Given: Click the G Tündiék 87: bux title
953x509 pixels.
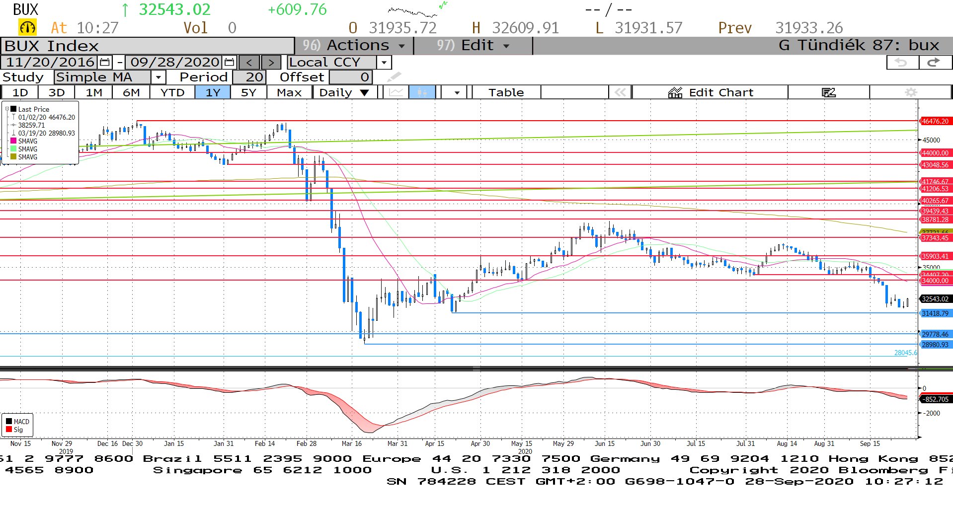Looking at the screenshot, I should tap(859, 46).
